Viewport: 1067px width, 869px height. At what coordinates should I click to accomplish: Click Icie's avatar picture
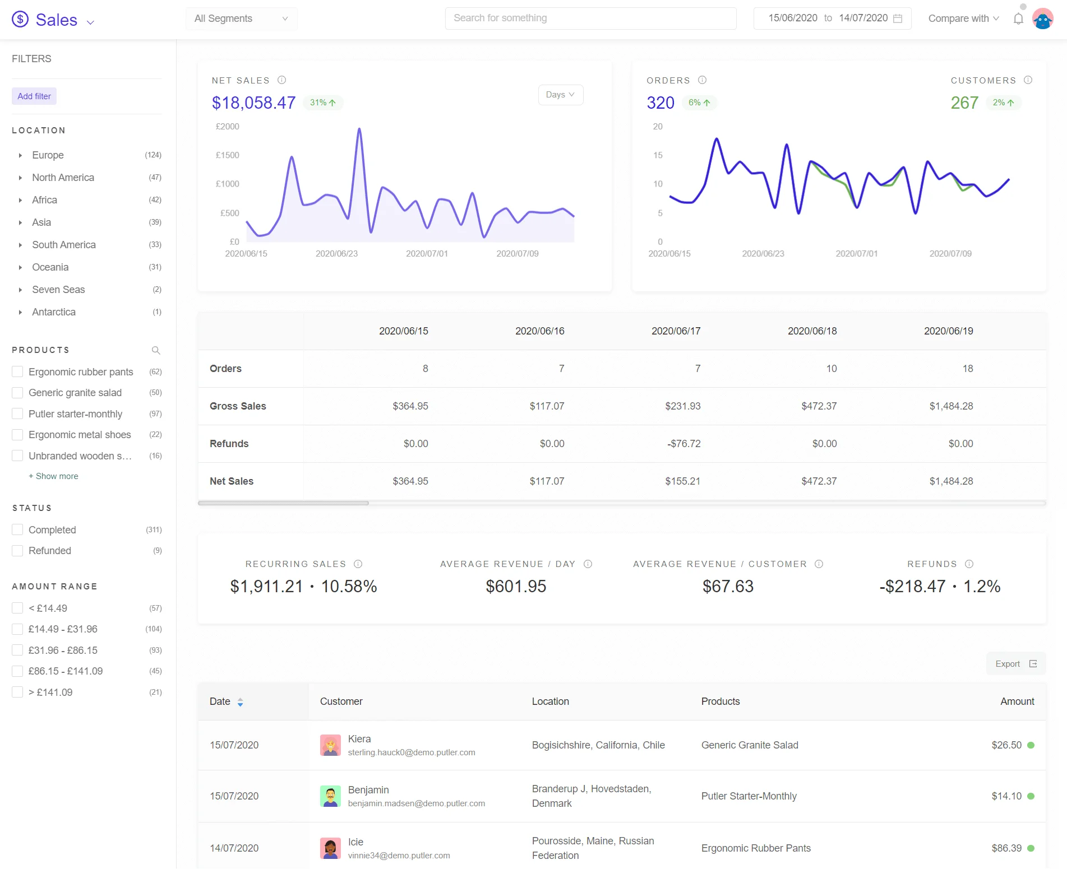click(330, 848)
